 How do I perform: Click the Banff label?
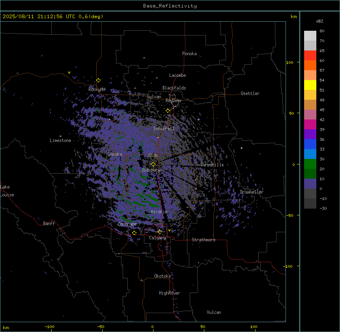click(49, 224)
